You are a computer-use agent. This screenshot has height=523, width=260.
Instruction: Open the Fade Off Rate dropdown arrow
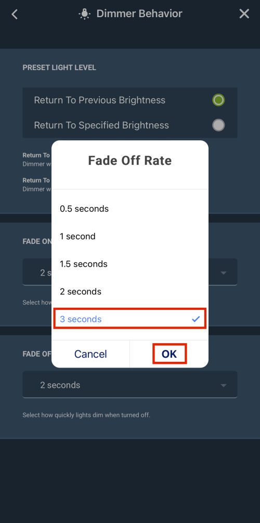[x=224, y=385]
